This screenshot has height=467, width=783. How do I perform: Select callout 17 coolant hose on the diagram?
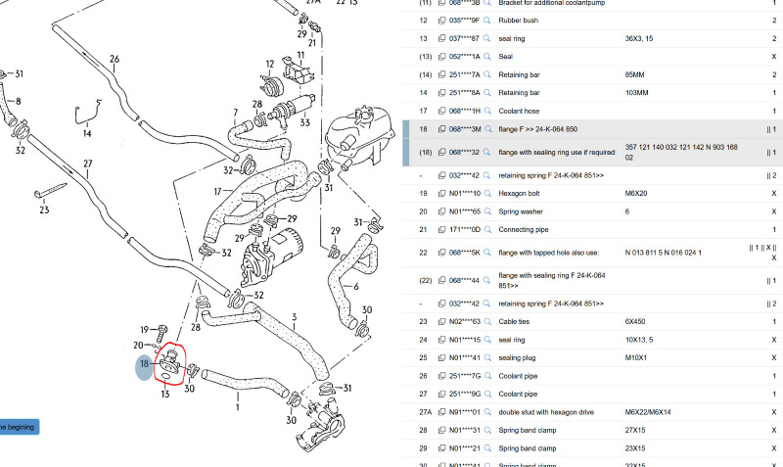pyautogui.click(x=217, y=192)
